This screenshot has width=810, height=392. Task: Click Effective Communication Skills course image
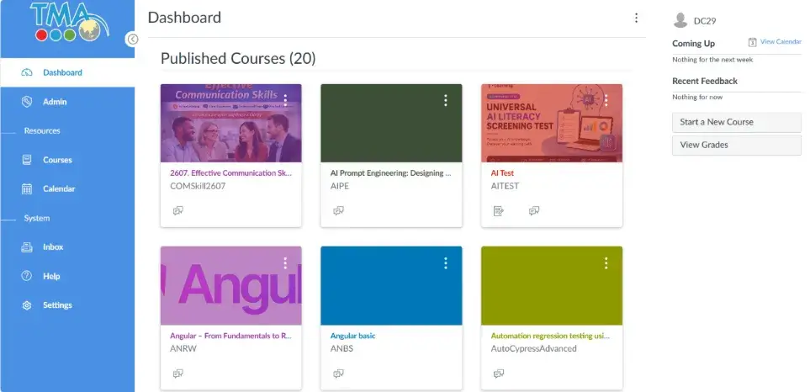[231, 123]
